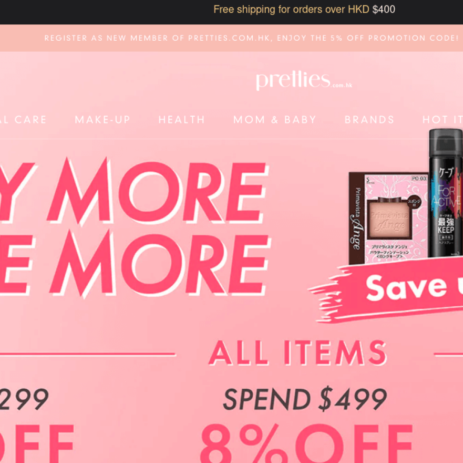Go to MOM & BABY section
Viewport: 463px width, 463px height.
(274, 119)
